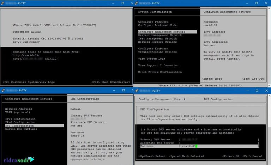Click scrollbar up arrow of bottom-right window

click(269, 96)
